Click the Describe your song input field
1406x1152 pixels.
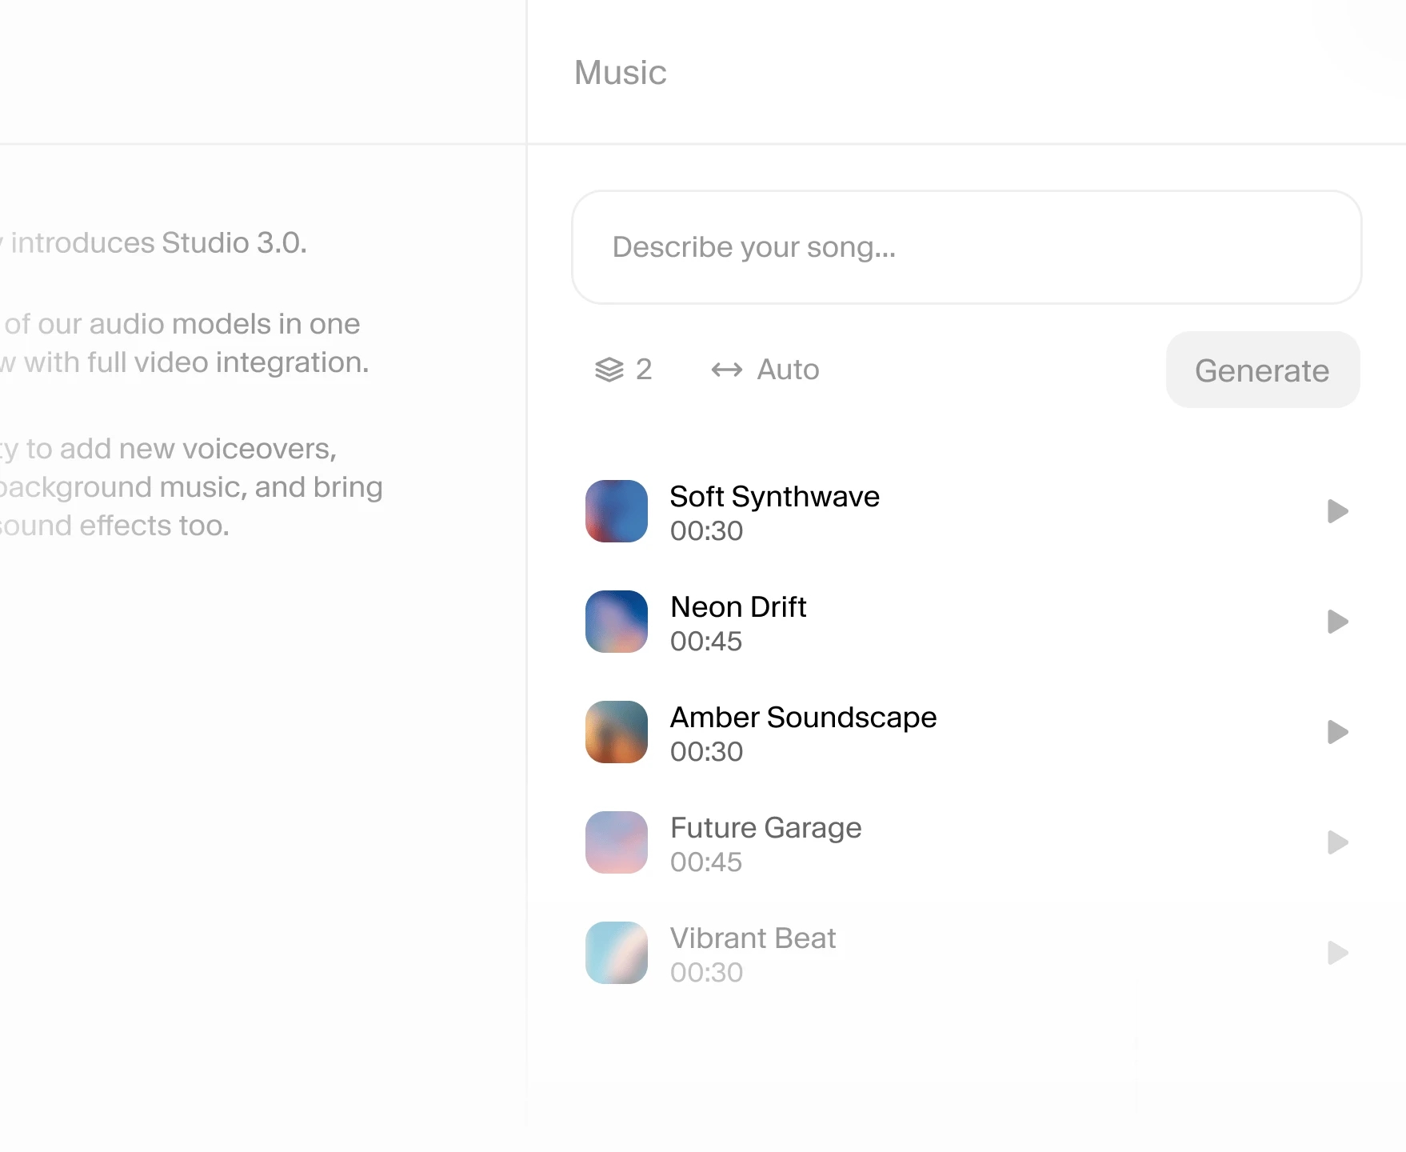(966, 248)
